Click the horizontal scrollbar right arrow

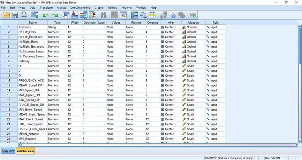click(296, 145)
